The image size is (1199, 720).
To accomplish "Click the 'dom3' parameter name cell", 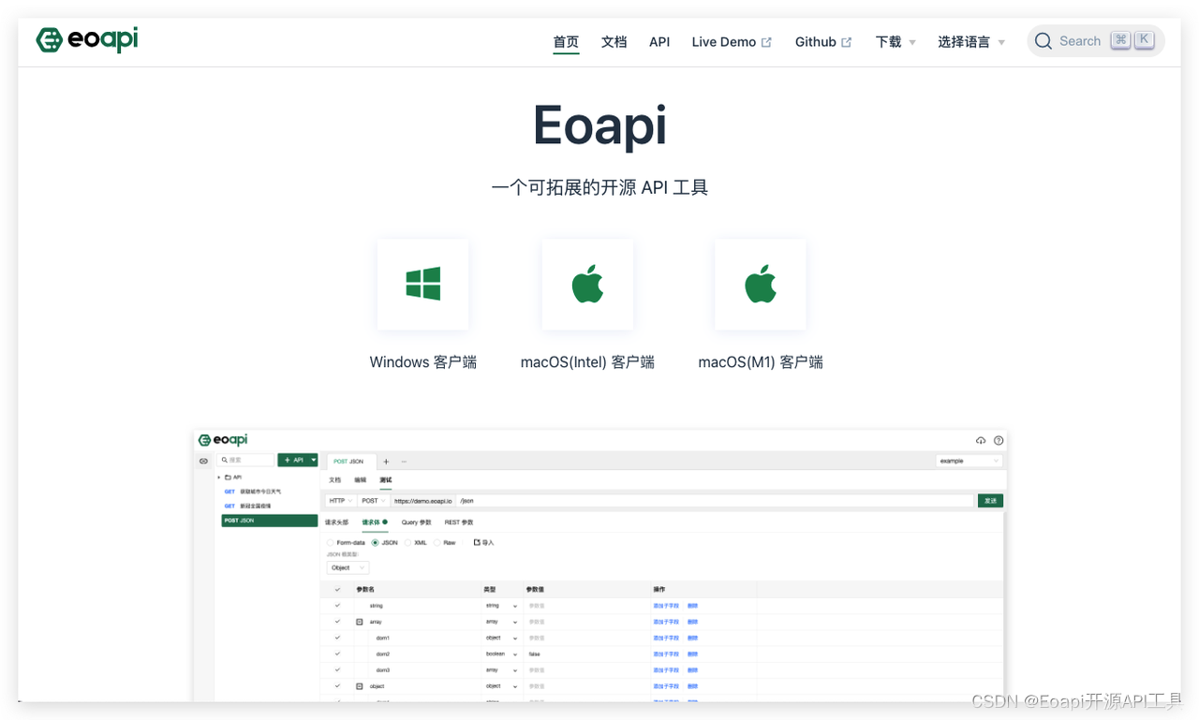I will 383,669.
